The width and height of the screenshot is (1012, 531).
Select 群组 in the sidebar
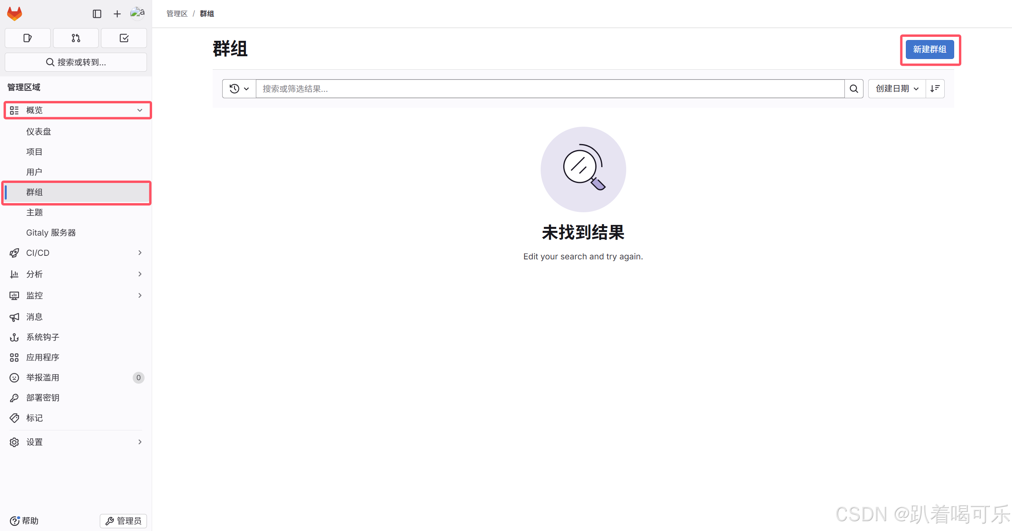point(77,192)
